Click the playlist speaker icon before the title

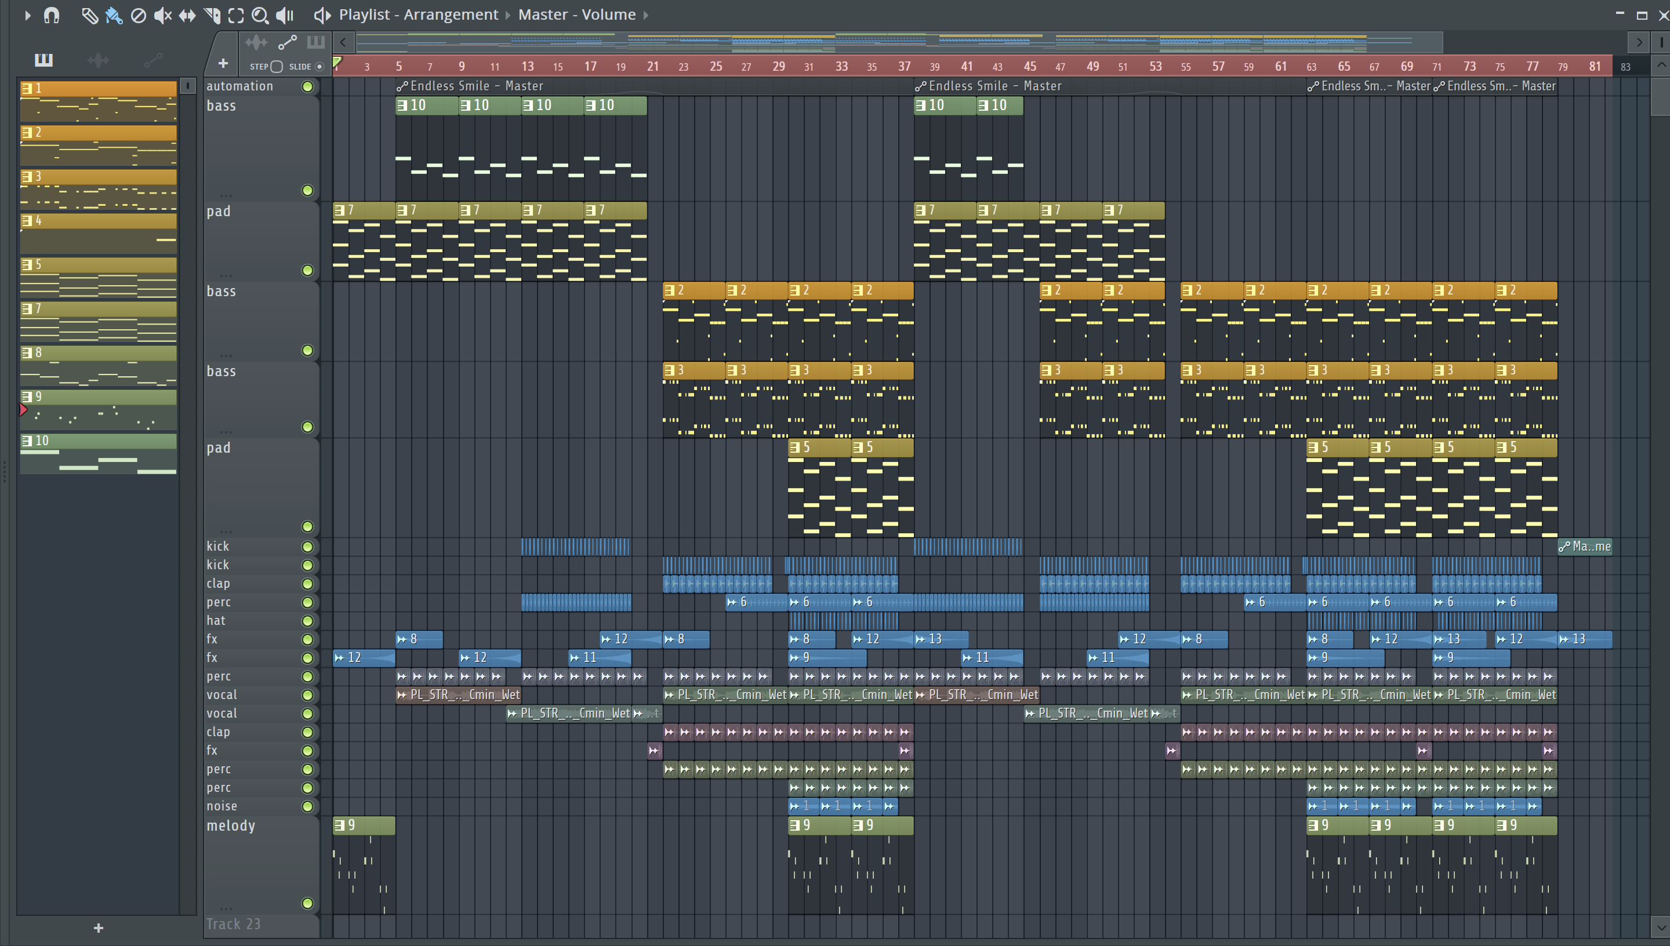point(322,15)
